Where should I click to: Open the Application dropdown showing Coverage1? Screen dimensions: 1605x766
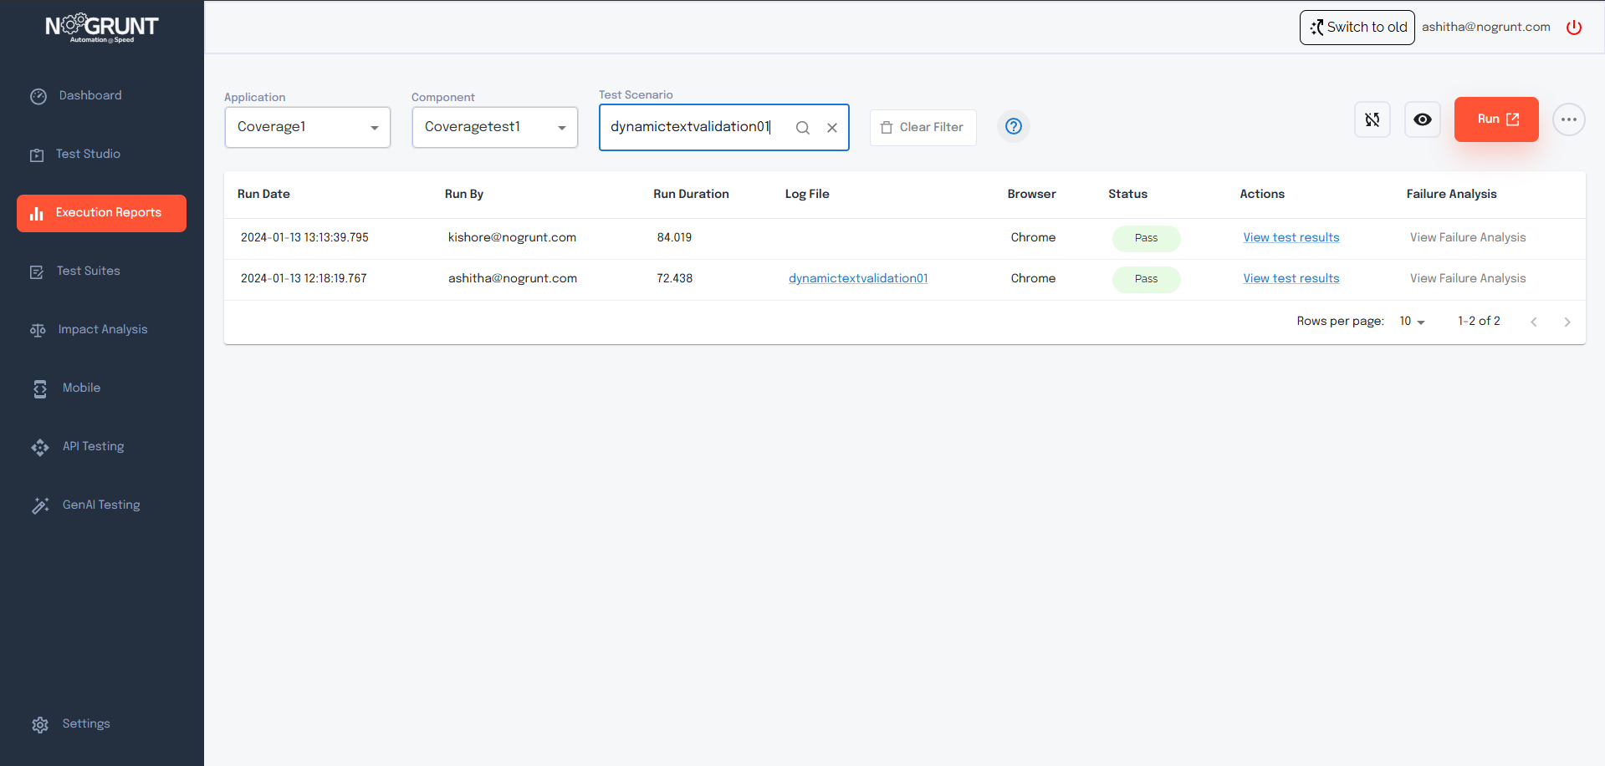pos(308,127)
